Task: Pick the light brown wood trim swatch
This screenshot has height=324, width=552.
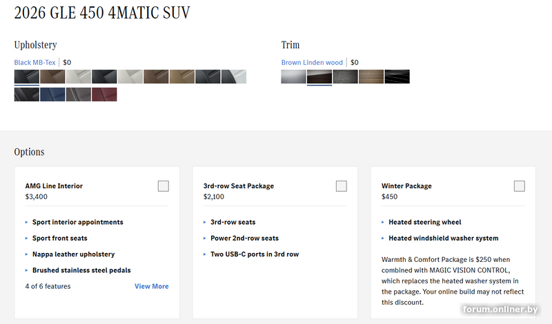Action: pos(371,77)
